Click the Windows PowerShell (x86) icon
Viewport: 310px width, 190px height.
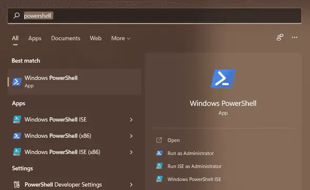17,136
